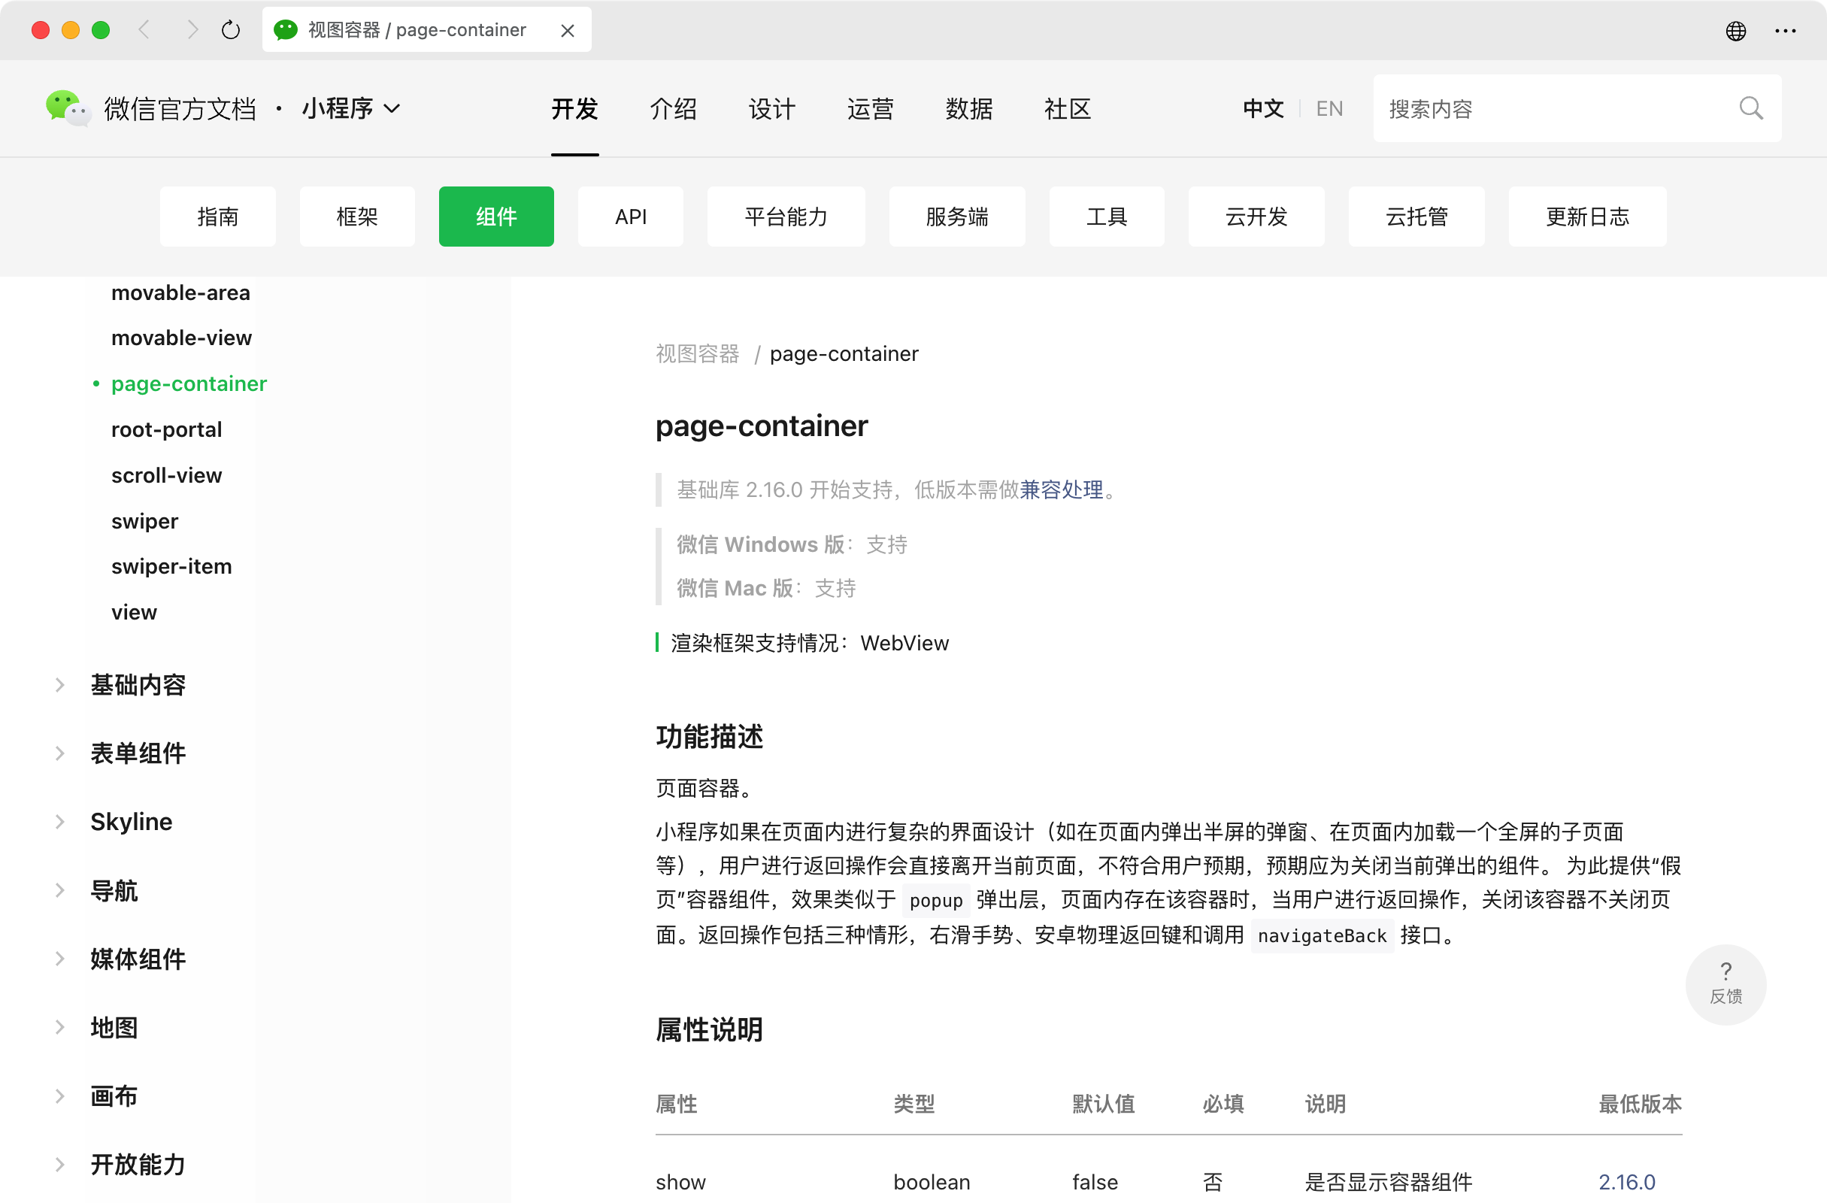This screenshot has height=1203, width=1827.
Task: Switch to the 开发 top tab
Action: pos(574,108)
